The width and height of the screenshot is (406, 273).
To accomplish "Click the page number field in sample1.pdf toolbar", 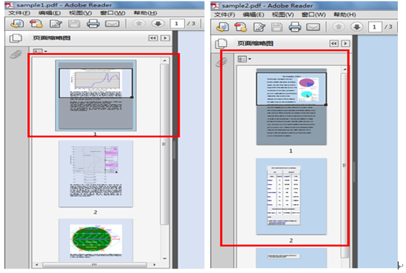I will coord(177,23).
